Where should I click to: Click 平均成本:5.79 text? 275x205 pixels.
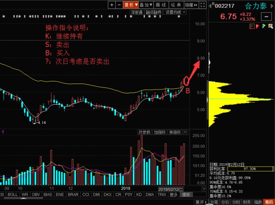click(x=222, y=174)
